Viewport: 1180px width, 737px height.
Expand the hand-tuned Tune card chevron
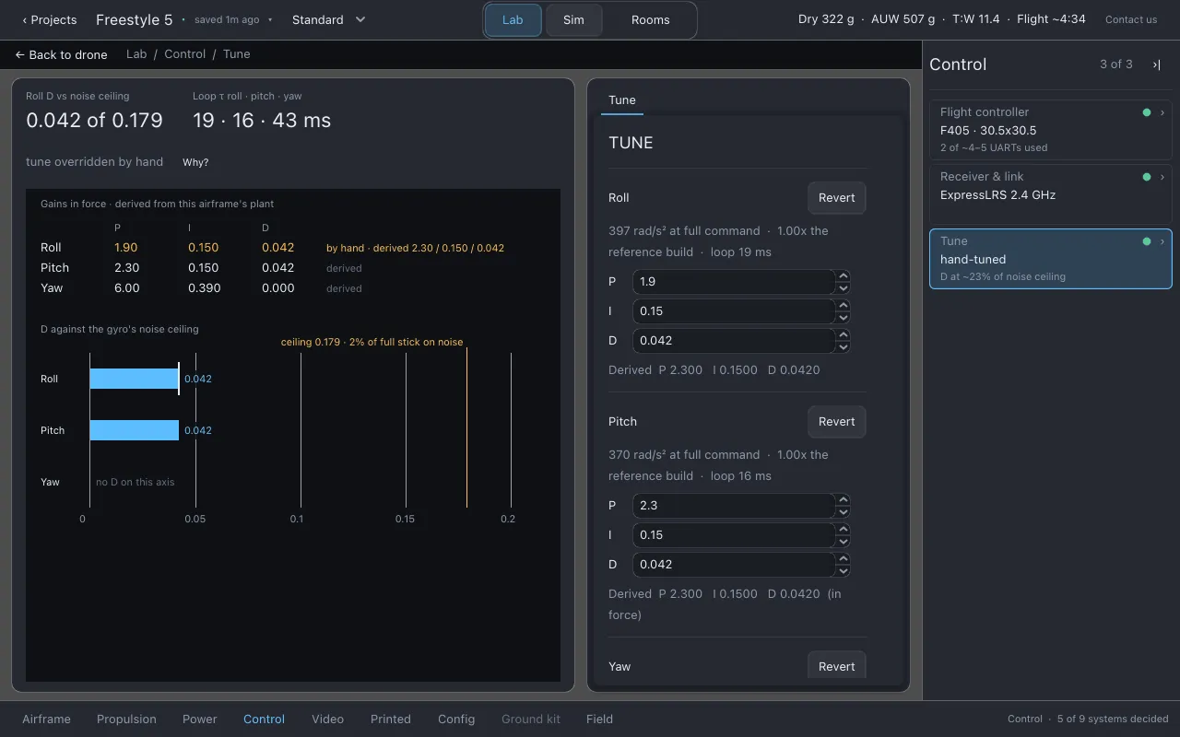point(1162,241)
